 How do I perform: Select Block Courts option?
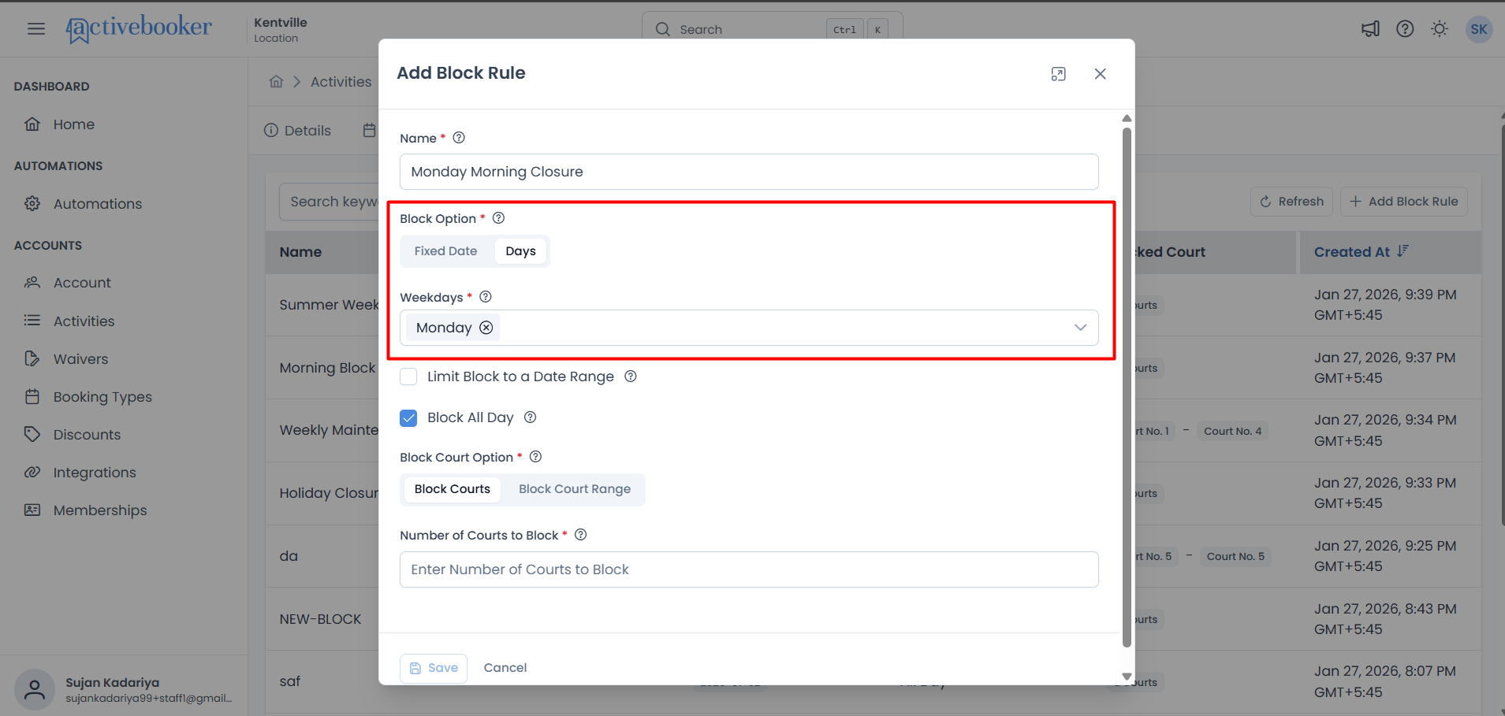[453, 489]
